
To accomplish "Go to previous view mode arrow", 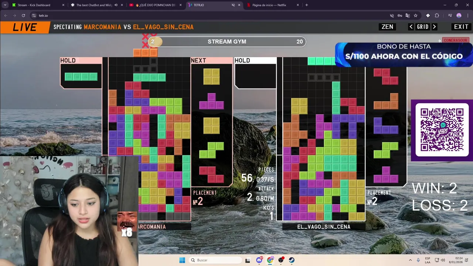I will pyautogui.click(x=411, y=27).
